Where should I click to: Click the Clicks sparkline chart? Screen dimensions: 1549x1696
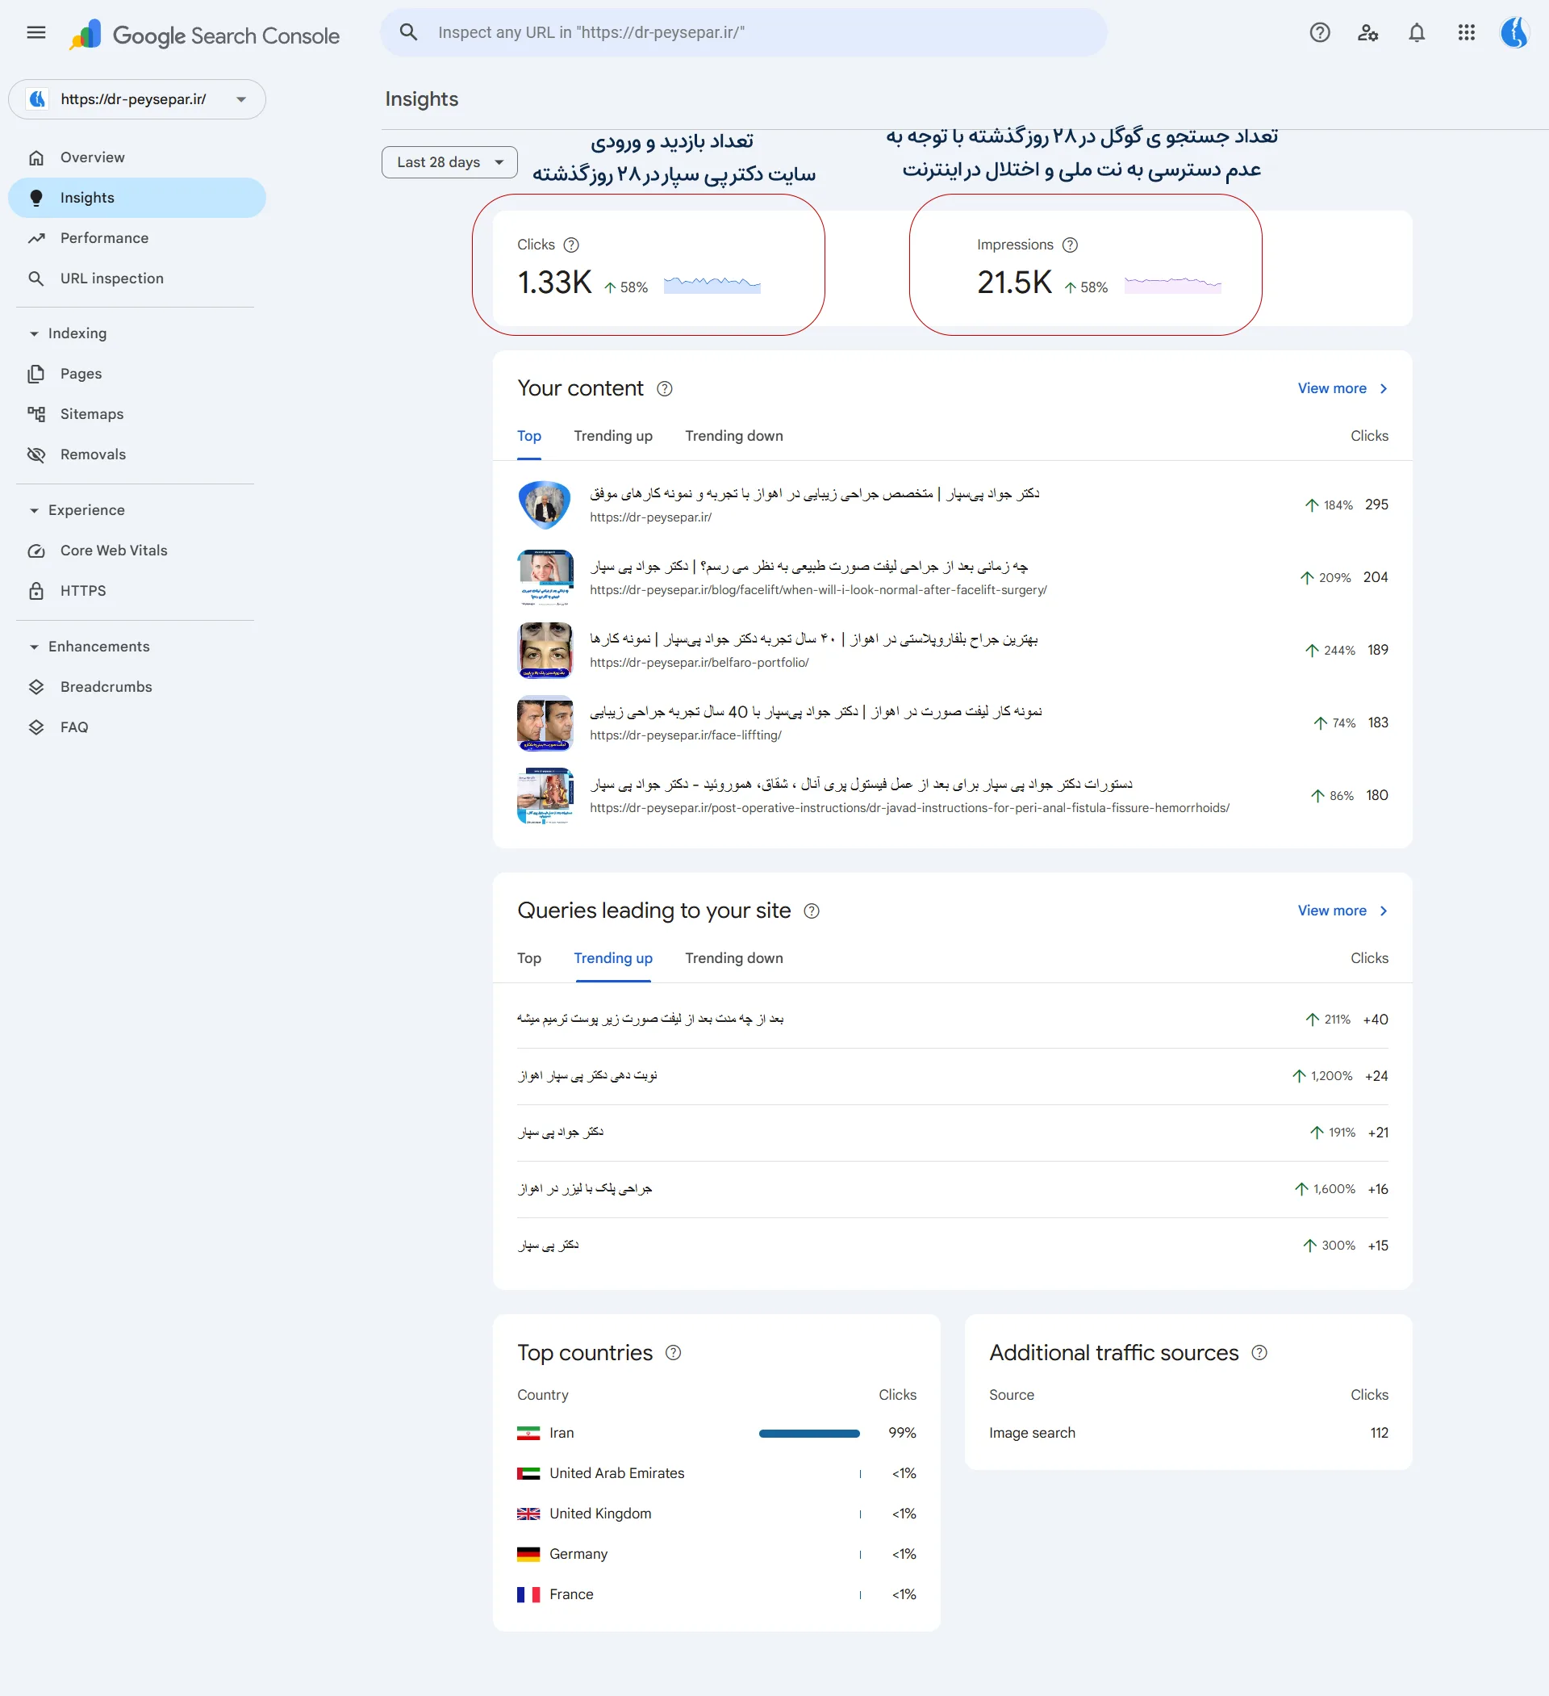coord(712,284)
